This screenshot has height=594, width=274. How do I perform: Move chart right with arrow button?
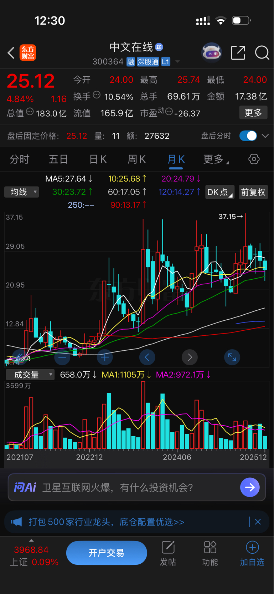coord(190,357)
